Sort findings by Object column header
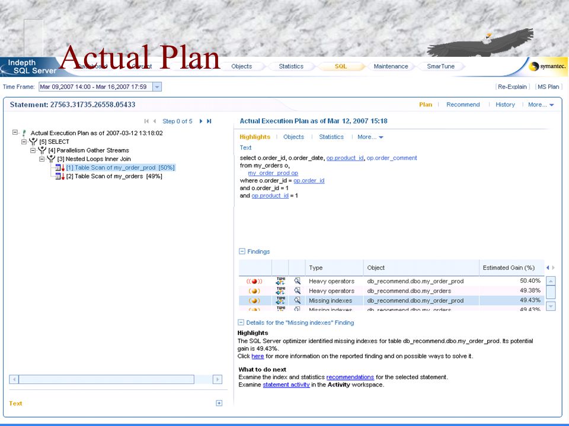569x426 pixels. pos(421,267)
